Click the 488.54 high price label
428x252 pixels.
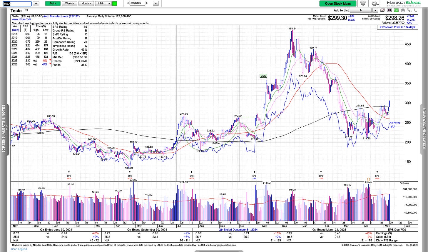pyautogui.click(x=293, y=29)
